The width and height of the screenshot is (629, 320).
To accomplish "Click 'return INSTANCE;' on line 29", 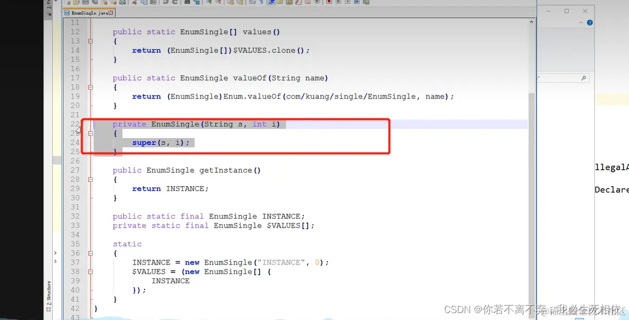I will [x=171, y=189].
